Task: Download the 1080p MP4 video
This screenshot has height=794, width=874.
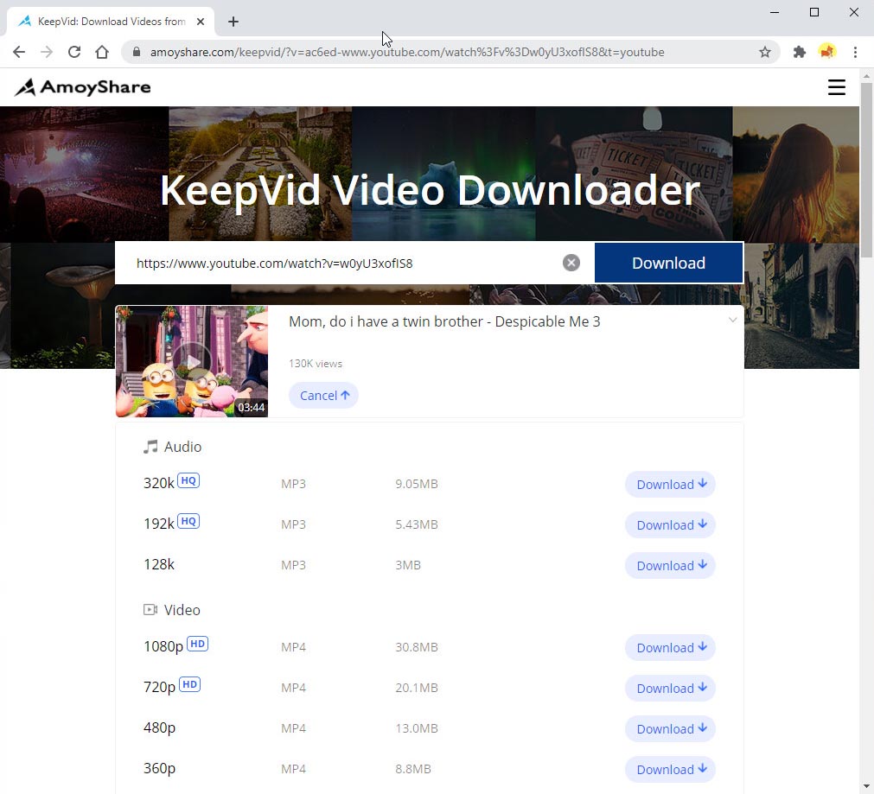Action: point(670,647)
